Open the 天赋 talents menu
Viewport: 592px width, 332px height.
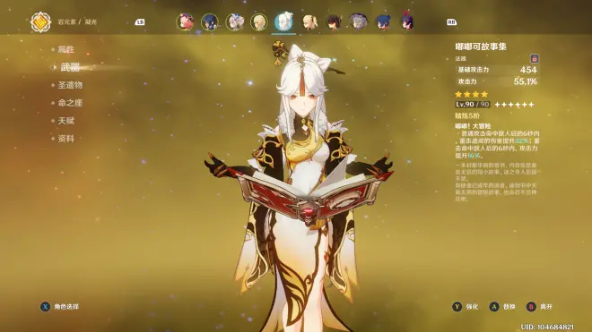coord(65,121)
